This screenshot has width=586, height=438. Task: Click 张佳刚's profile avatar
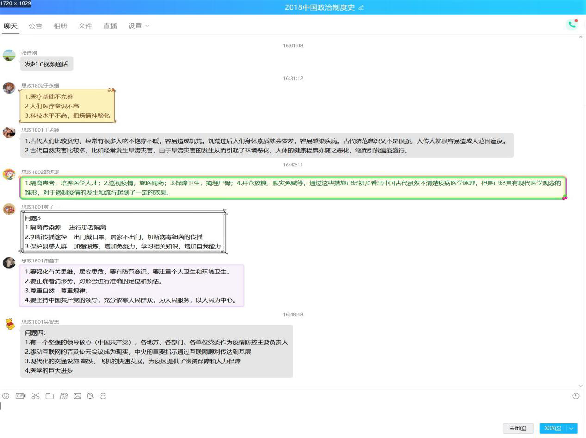click(9, 55)
